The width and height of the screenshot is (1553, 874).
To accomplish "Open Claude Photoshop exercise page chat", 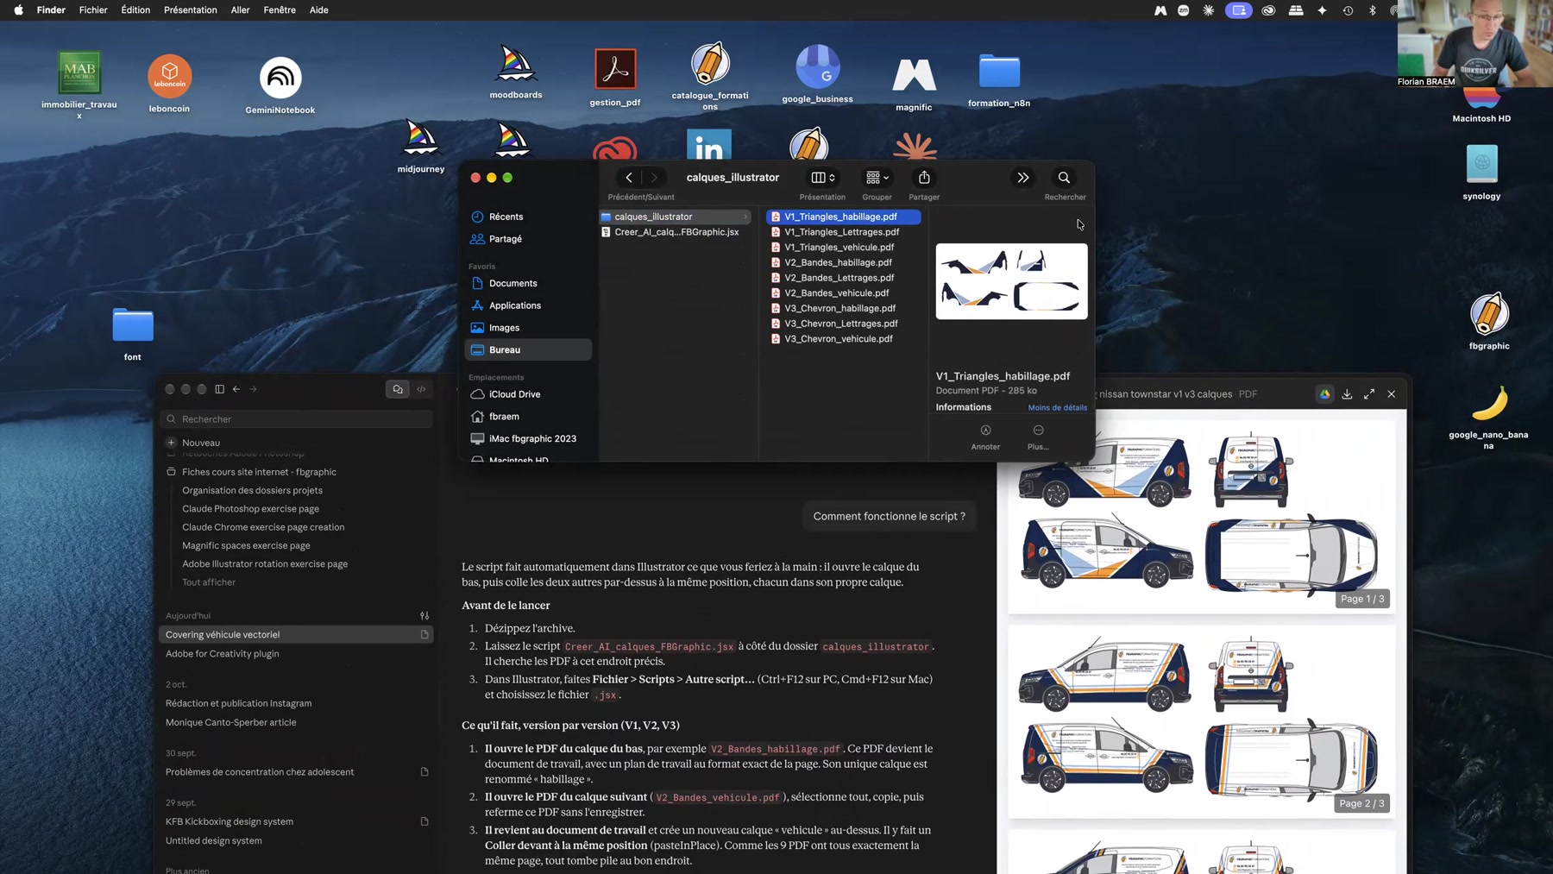I will pos(250,509).
